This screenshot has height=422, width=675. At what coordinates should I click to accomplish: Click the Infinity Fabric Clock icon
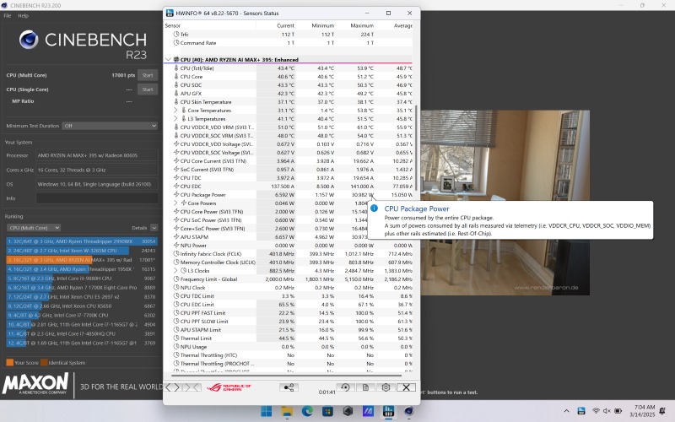[x=176, y=254]
